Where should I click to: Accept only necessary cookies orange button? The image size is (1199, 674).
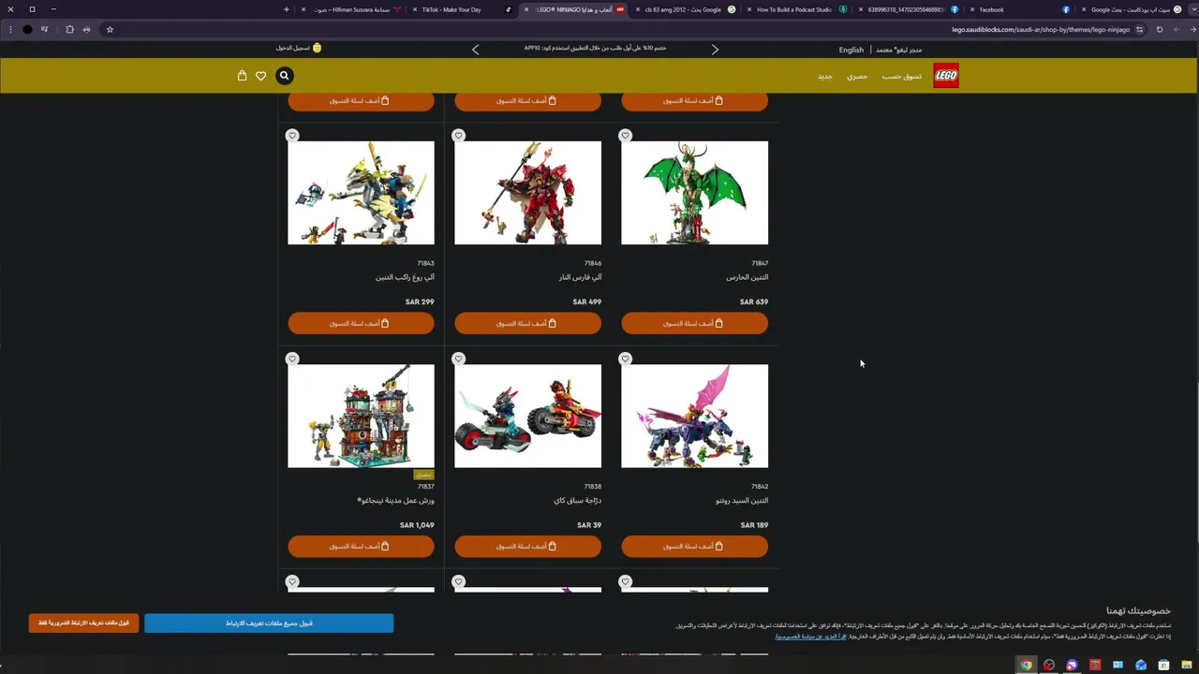[83, 623]
